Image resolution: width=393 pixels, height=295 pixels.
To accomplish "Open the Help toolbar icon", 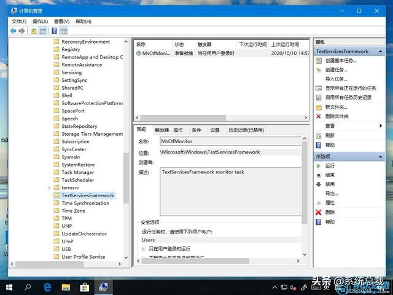I will click(x=54, y=31).
